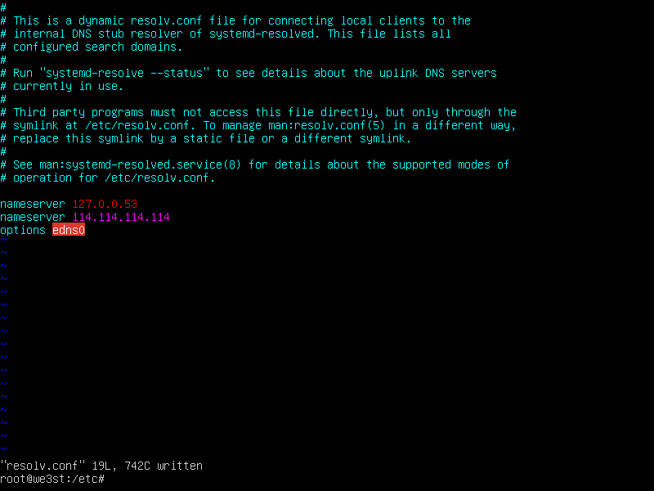Viewport: 654px width, 491px height.
Task: Click the phrase 'currently in use.'
Action: (x=69, y=87)
